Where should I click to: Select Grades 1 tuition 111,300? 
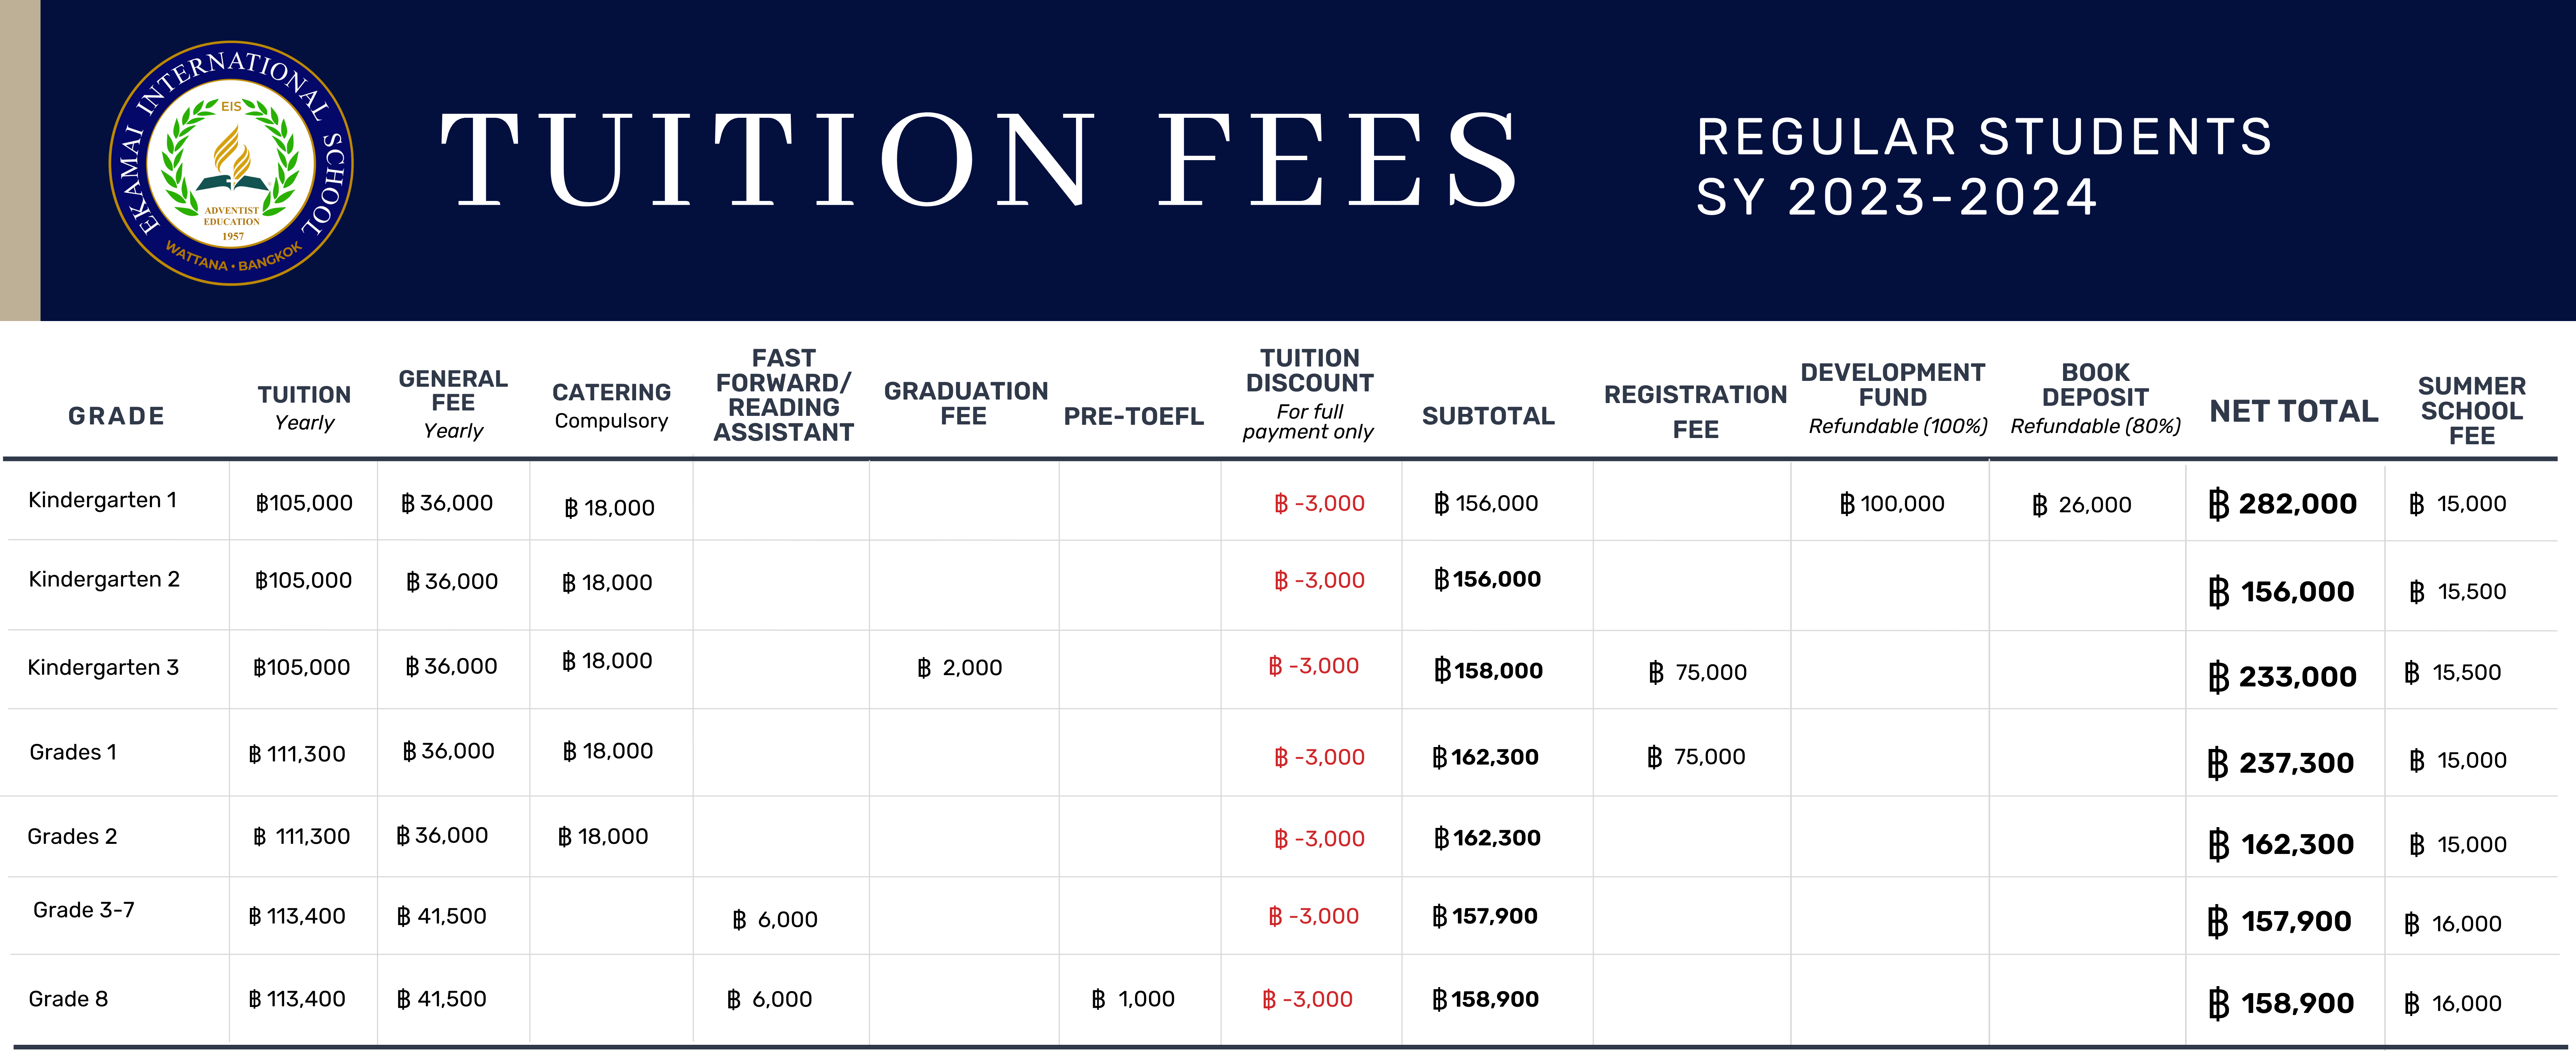[297, 754]
